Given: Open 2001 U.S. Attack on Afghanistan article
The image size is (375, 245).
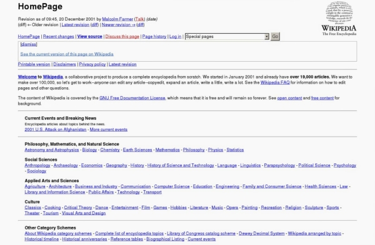Looking at the screenshot, I should pos(56,130).
